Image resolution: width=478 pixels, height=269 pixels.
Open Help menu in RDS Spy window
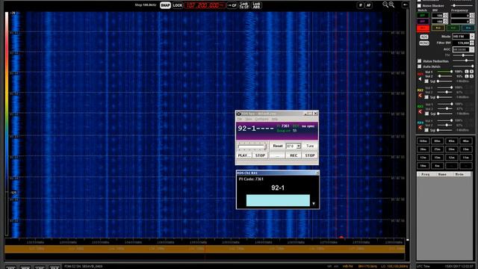(275, 119)
